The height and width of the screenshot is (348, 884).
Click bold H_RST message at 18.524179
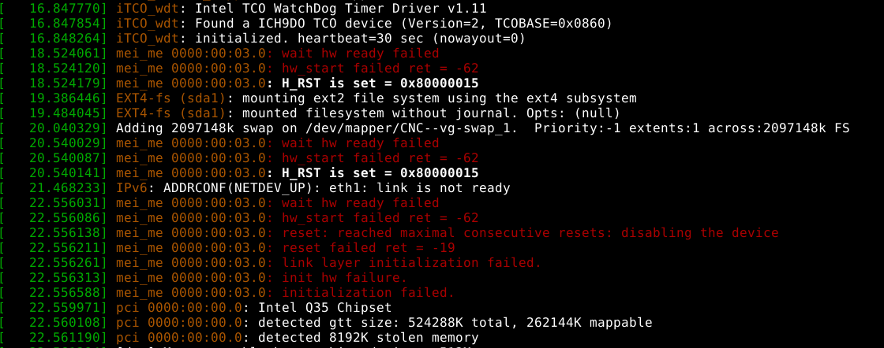tap(373, 83)
